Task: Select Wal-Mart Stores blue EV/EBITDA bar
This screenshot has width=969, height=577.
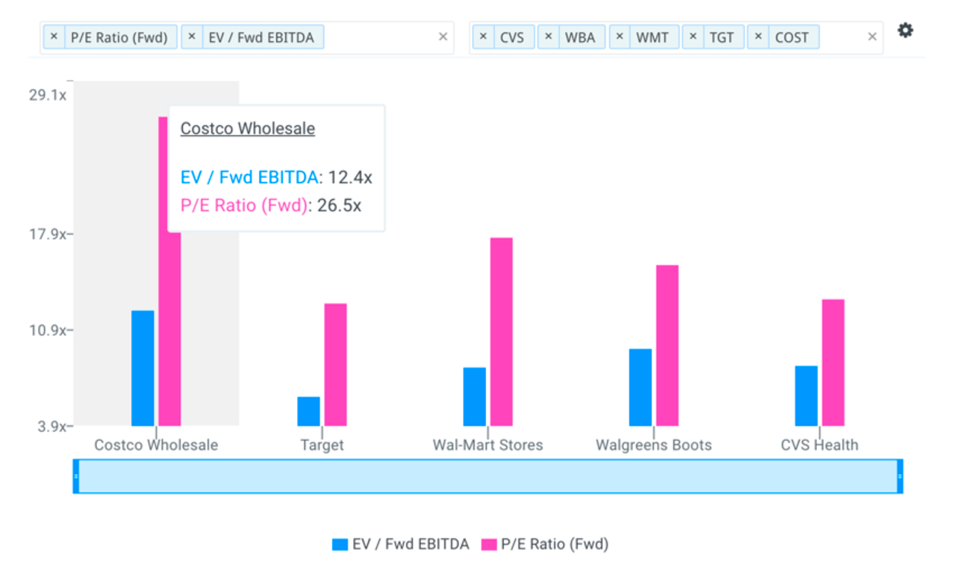Action: point(475,396)
